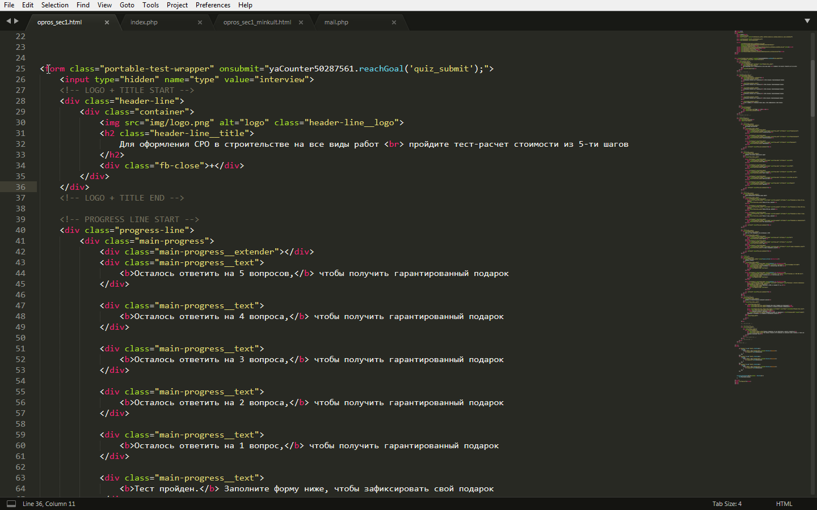Close the opros_sec1_minkult.html tab

pos(301,23)
